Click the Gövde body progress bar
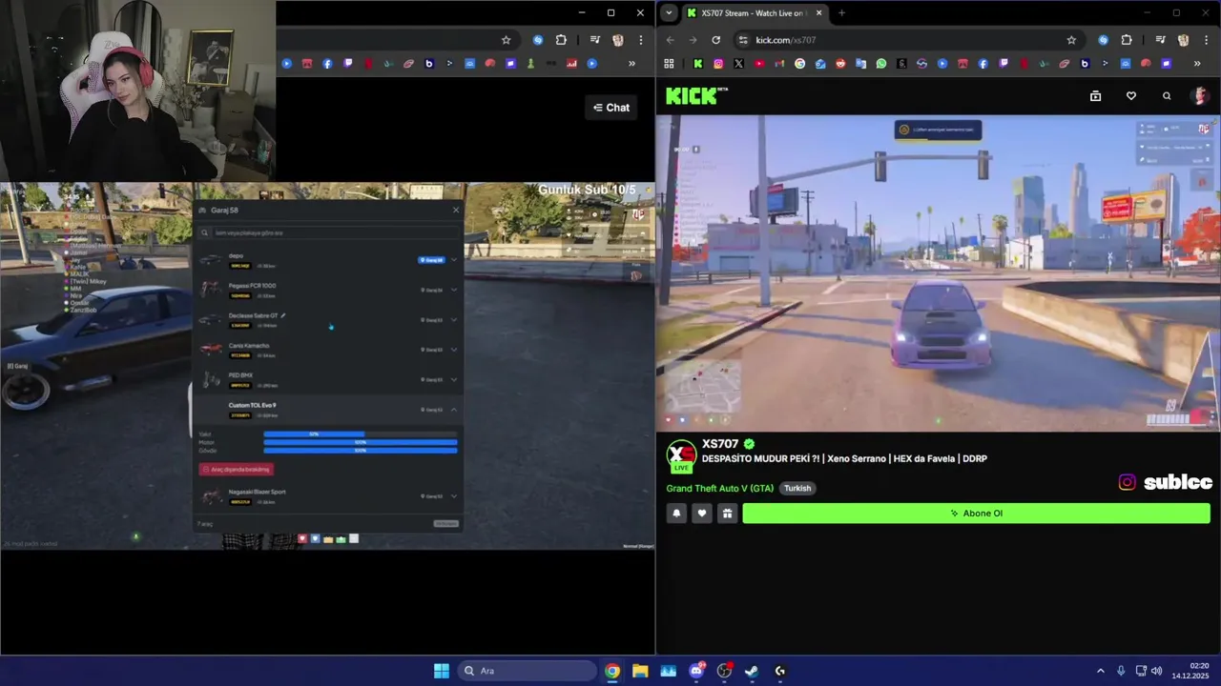Viewport: 1221px width, 686px height. coord(361,450)
